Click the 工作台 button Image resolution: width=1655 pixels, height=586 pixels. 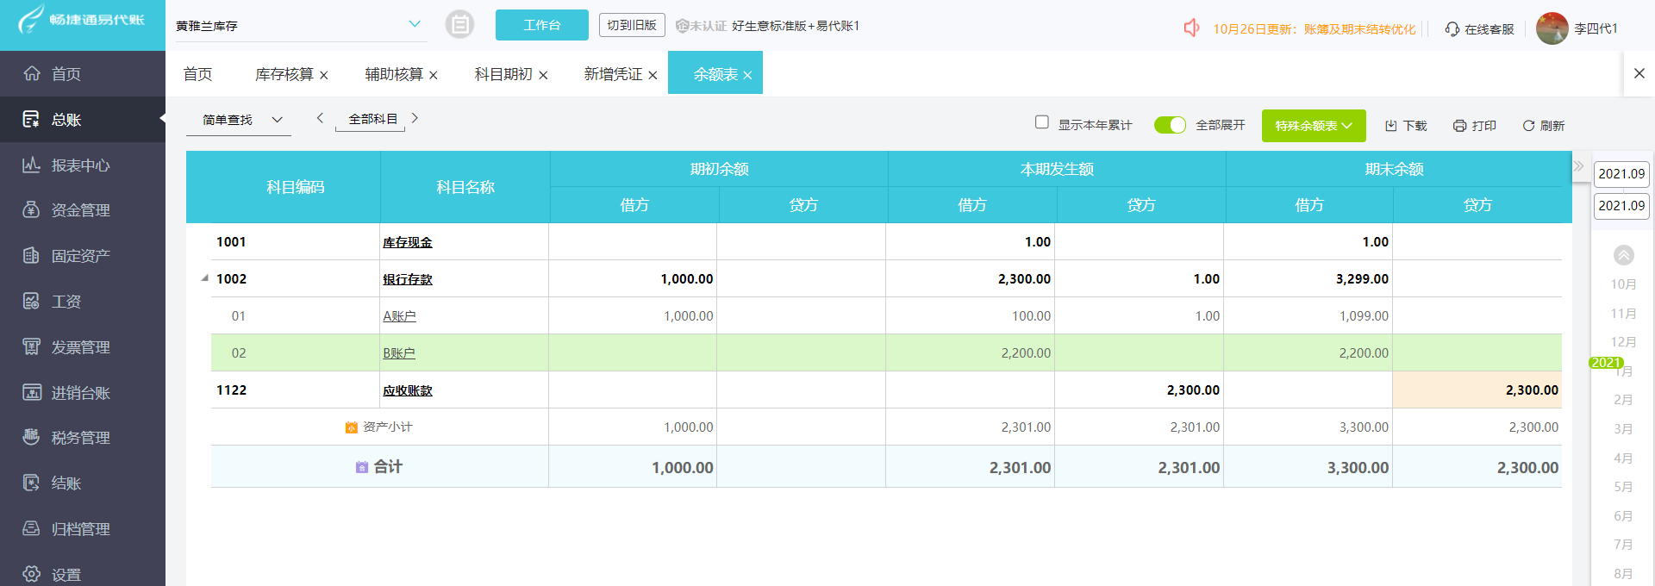click(542, 25)
